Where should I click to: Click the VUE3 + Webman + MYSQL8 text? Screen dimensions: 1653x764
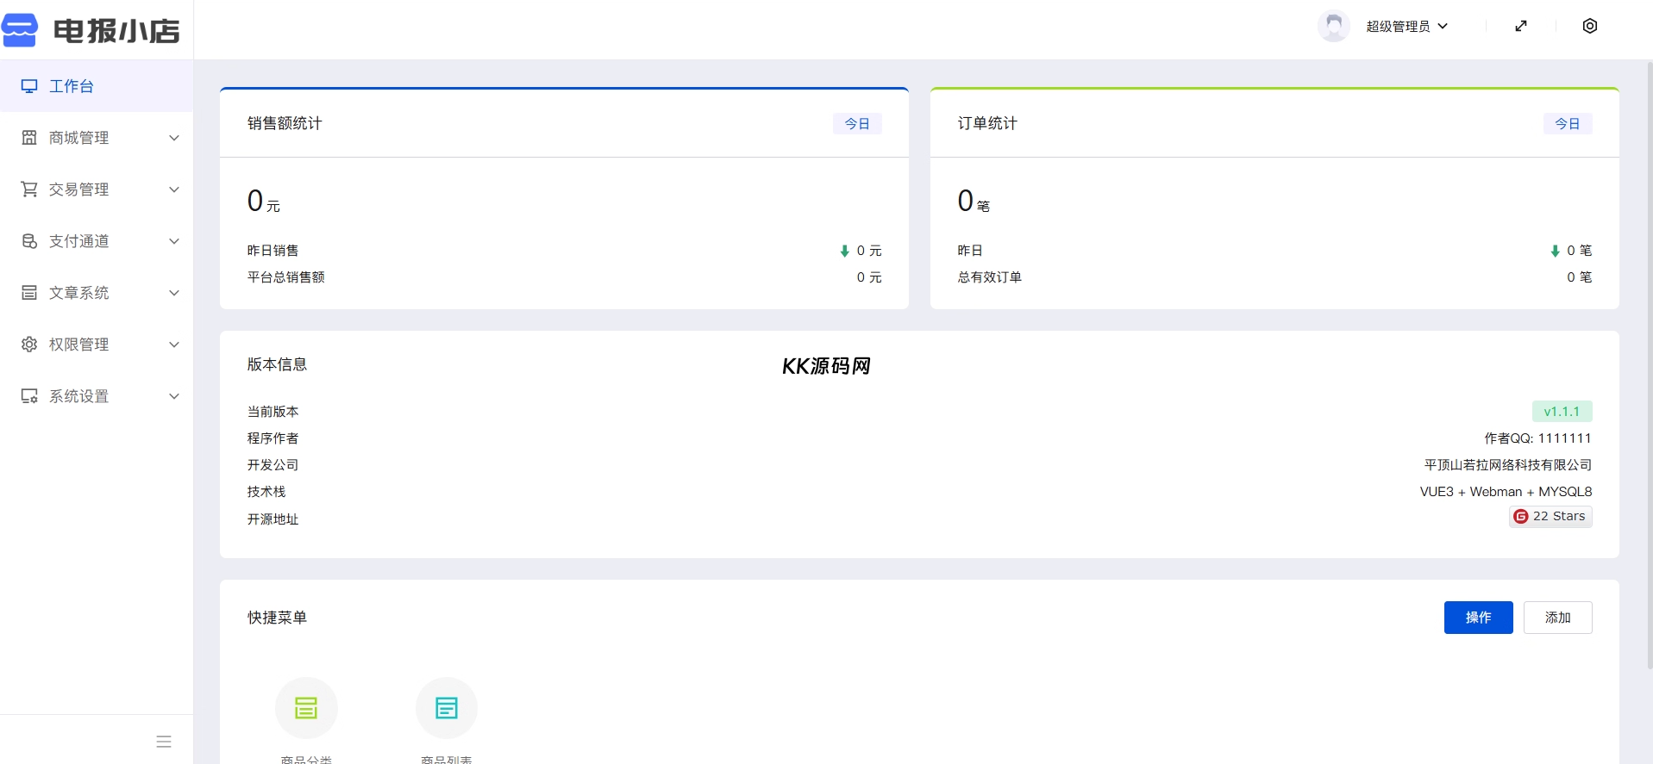[x=1506, y=492]
